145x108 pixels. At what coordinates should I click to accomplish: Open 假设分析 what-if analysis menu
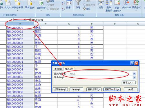(136, 5)
